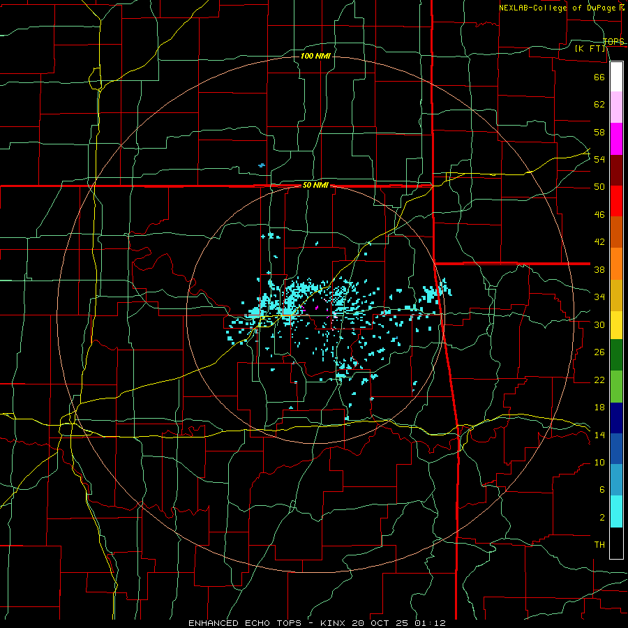Click the legend value '30'
This screenshot has width=628, height=628.
(x=599, y=324)
